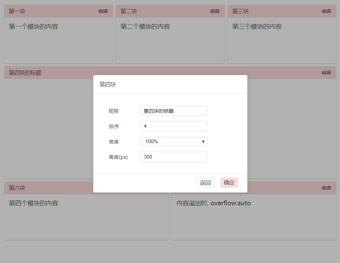This screenshot has height=263, width=340.
Task: Click text 内容溢出时, overflow:auto
Action: (x=213, y=203)
